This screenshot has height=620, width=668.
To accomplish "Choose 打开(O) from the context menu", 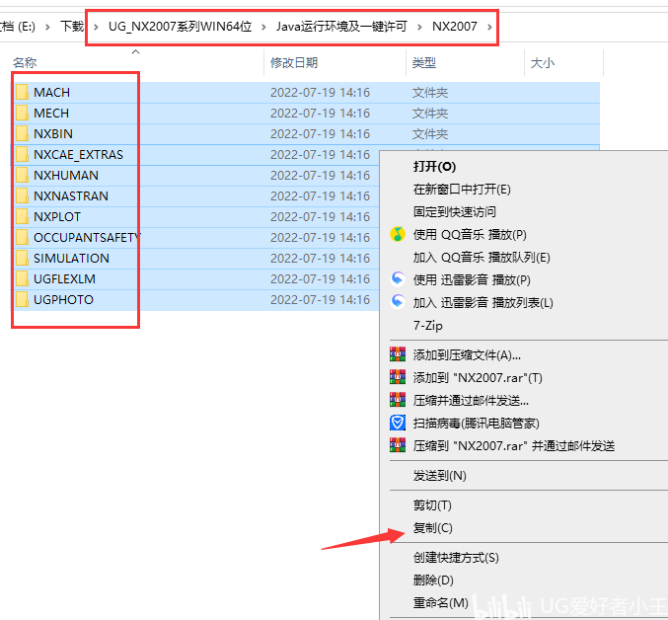I will (434, 166).
